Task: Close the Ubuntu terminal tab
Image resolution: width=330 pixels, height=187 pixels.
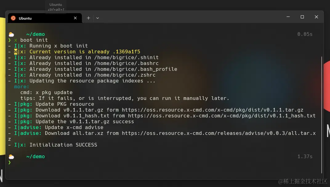Action: pos(75,18)
